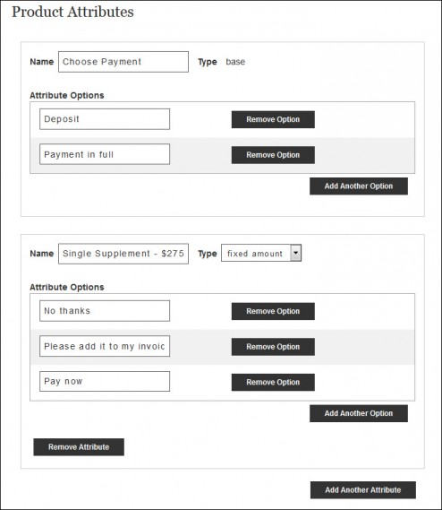Remove the Payment in full option

(273, 155)
